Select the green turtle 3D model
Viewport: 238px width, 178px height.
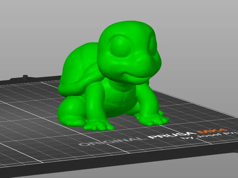pos(113,76)
